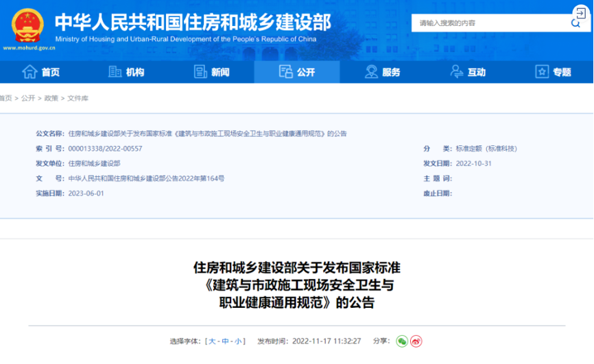Go to 政策 in breadcrumb

51,99
